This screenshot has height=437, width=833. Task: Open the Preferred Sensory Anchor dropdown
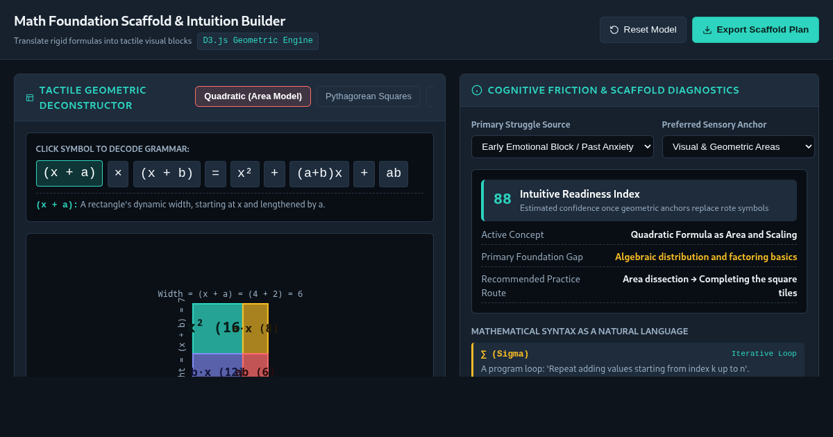[739, 146]
